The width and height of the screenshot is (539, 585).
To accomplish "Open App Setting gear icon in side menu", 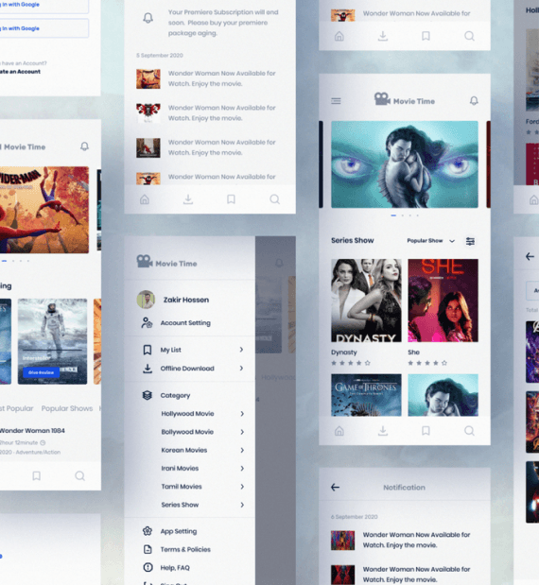I will pyautogui.click(x=148, y=531).
